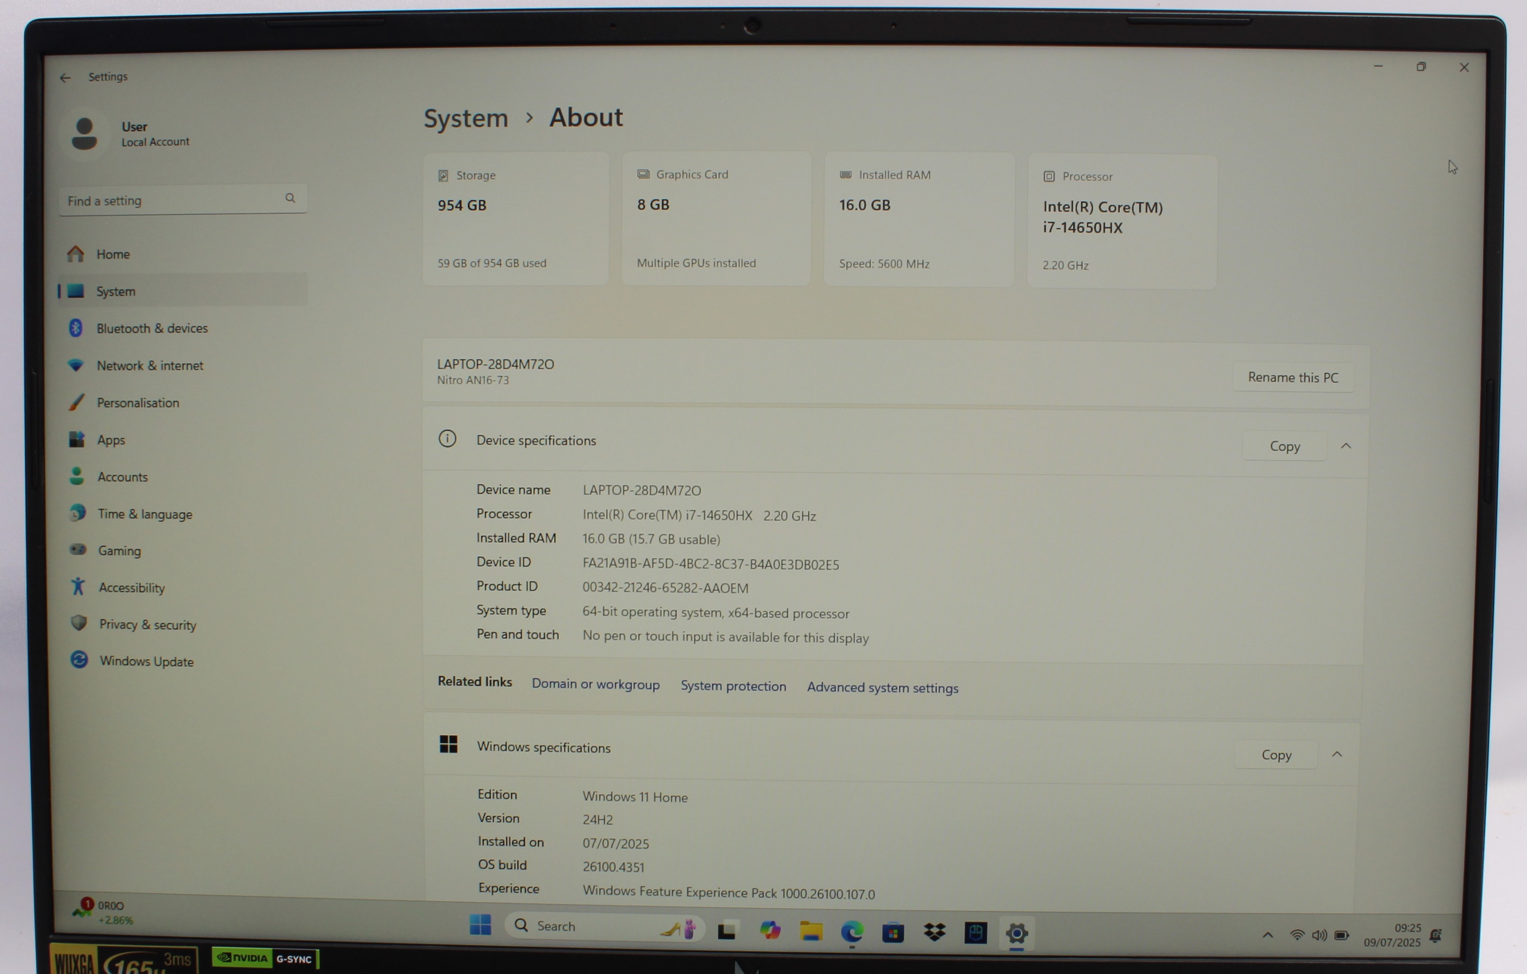Select the OS build value 26100.4351
The image size is (1527, 974).
613,868
